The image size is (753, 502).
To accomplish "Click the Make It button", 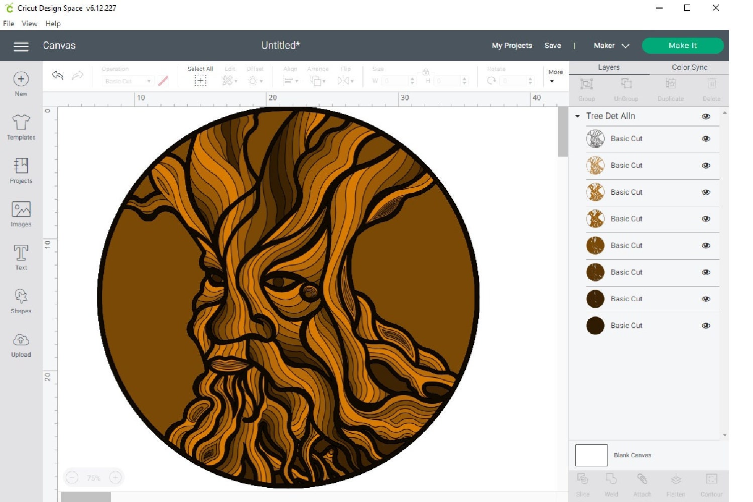I will pos(683,45).
